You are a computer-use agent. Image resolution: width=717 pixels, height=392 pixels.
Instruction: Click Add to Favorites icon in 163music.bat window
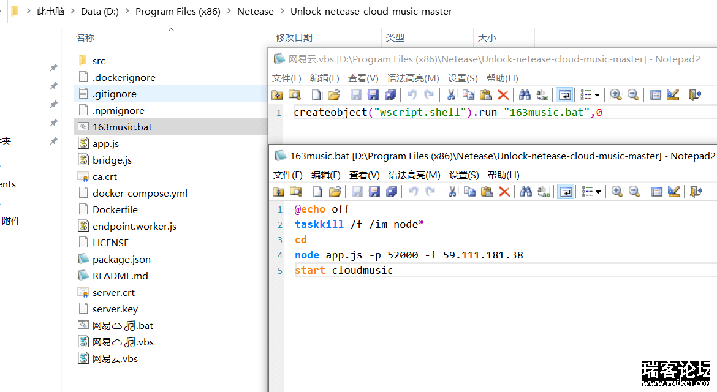[x=278, y=192]
